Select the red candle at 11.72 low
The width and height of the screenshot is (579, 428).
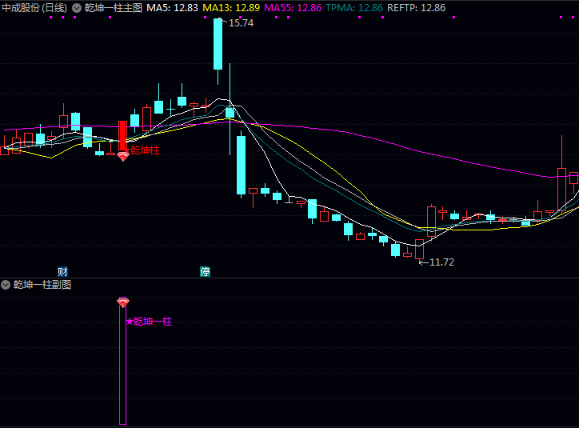click(419, 250)
